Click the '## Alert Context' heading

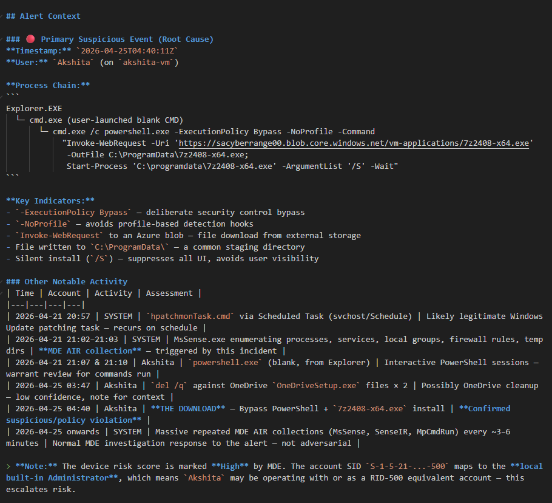pos(43,16)
